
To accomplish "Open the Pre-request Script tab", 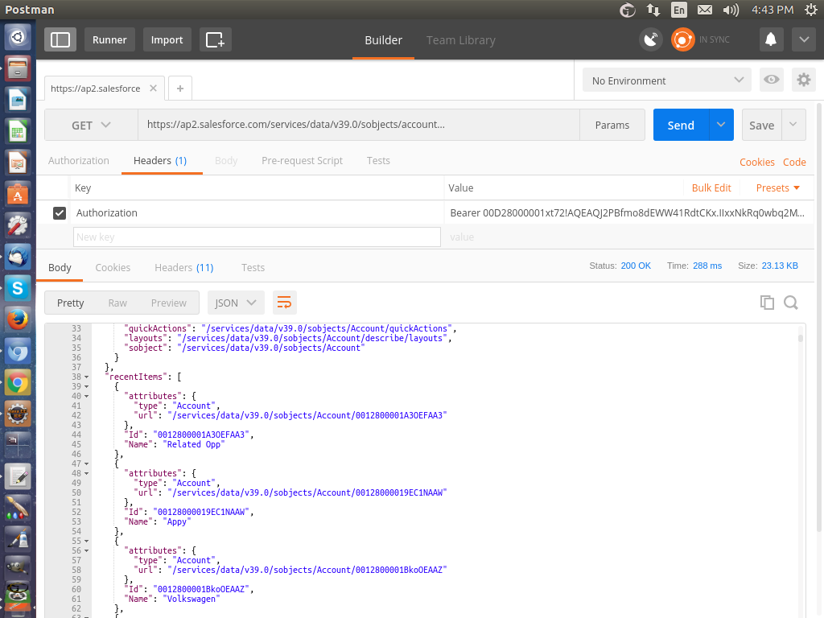I will pyautogui.click(x=303, y=161).
